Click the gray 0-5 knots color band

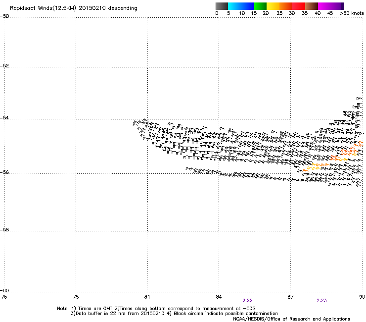click(x=222, y=6)
